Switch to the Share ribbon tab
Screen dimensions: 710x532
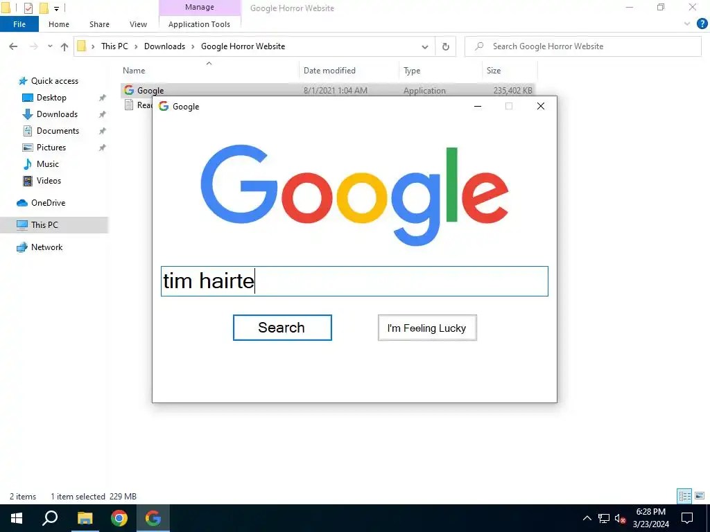point(99,24)
